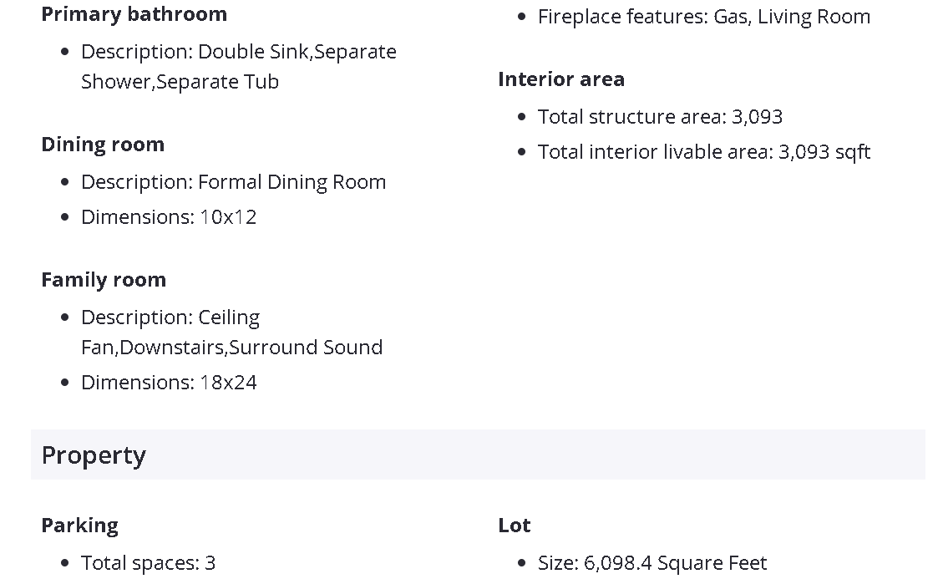Select the Dining room heading
Screen dimensions: 938x579
[103, 145]
